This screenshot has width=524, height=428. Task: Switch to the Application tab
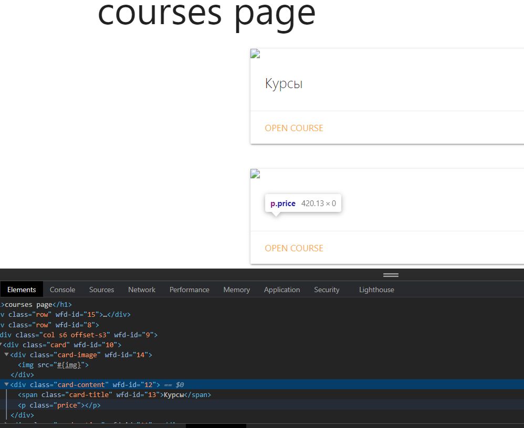tap(282, 290)
